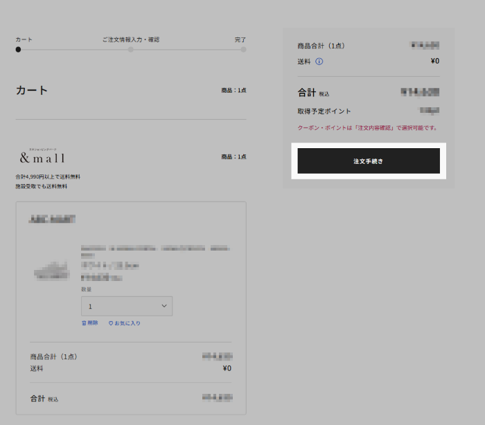Expand the 数量 dropdown chevron arrow
485x425 pixels.
pyautogui.click(x=164, y=306)
